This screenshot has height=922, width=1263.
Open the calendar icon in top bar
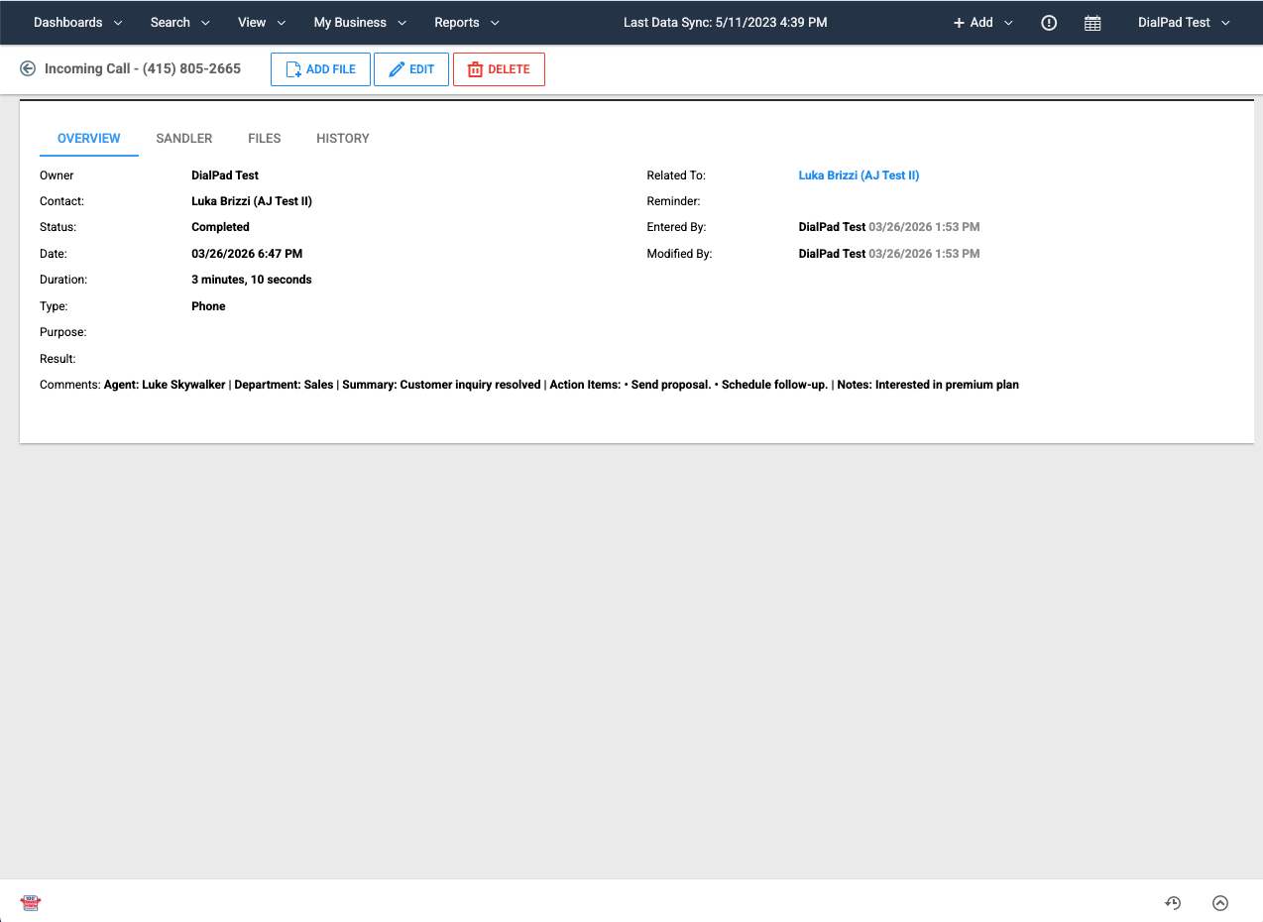[x=1092, y=23]
